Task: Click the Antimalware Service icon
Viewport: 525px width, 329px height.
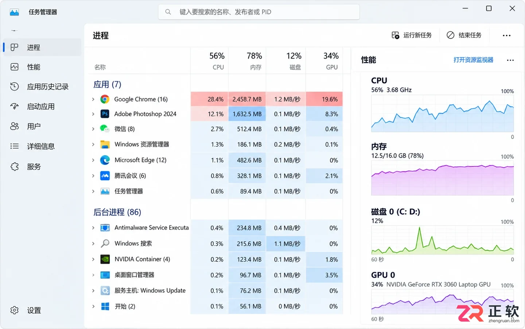Action: [x=105, y=228]
